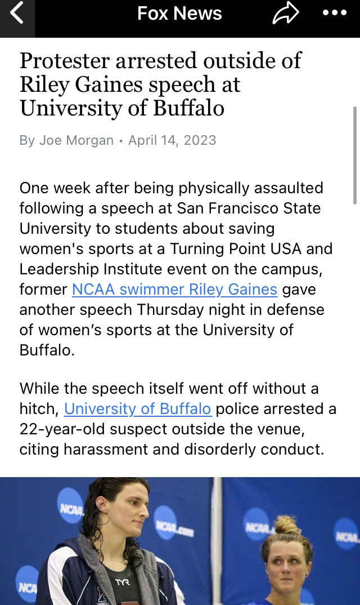Image resolution: width=360 pixels, height=605 pixels.
Task: Click the April 14, 2023 date
Action: tap(172, 140)
